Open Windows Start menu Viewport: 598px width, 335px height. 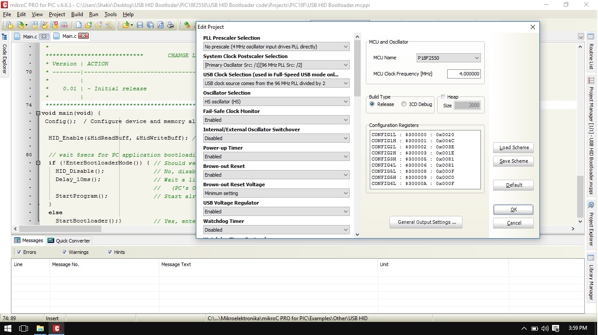pyautogui.click(x=7, y=328)
